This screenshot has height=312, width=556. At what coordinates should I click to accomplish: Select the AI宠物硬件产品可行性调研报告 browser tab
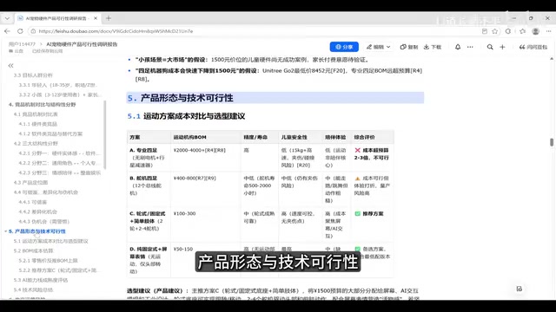(x=57, y=18)
